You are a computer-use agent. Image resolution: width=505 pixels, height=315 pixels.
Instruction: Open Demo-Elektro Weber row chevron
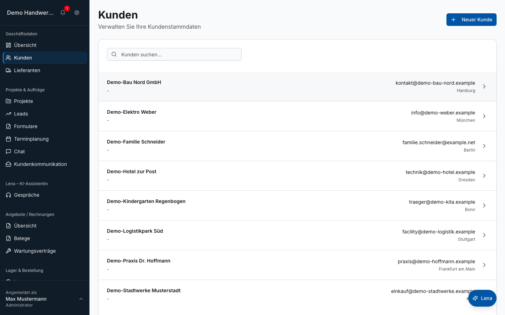click(484, 116)
